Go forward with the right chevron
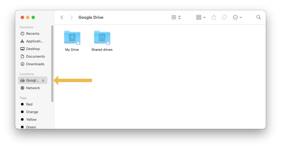Image resolution: width=281 pixels, height=149 pixels. point(72,17)
